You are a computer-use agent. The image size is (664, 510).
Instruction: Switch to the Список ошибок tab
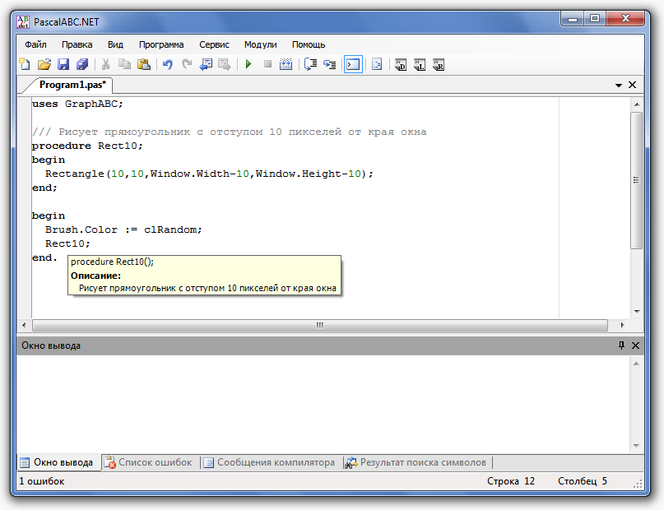point(149,462)
